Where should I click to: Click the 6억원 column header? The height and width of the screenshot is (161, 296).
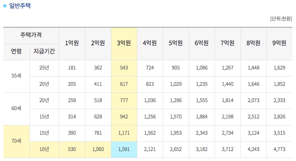202,44
